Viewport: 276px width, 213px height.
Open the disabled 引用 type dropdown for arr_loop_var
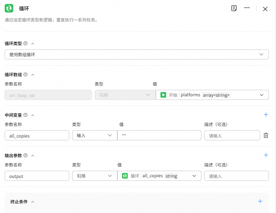pyautogui.click(x=125, y=95)
